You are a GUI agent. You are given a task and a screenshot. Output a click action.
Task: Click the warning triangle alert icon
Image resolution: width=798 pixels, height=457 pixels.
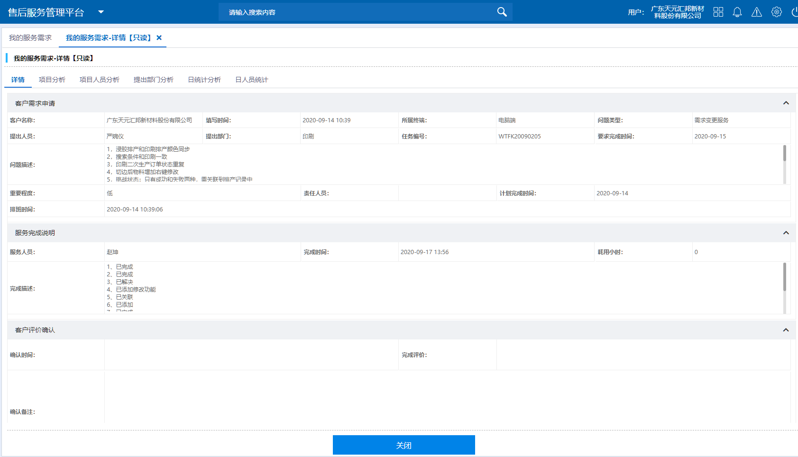tap(757, 12)
